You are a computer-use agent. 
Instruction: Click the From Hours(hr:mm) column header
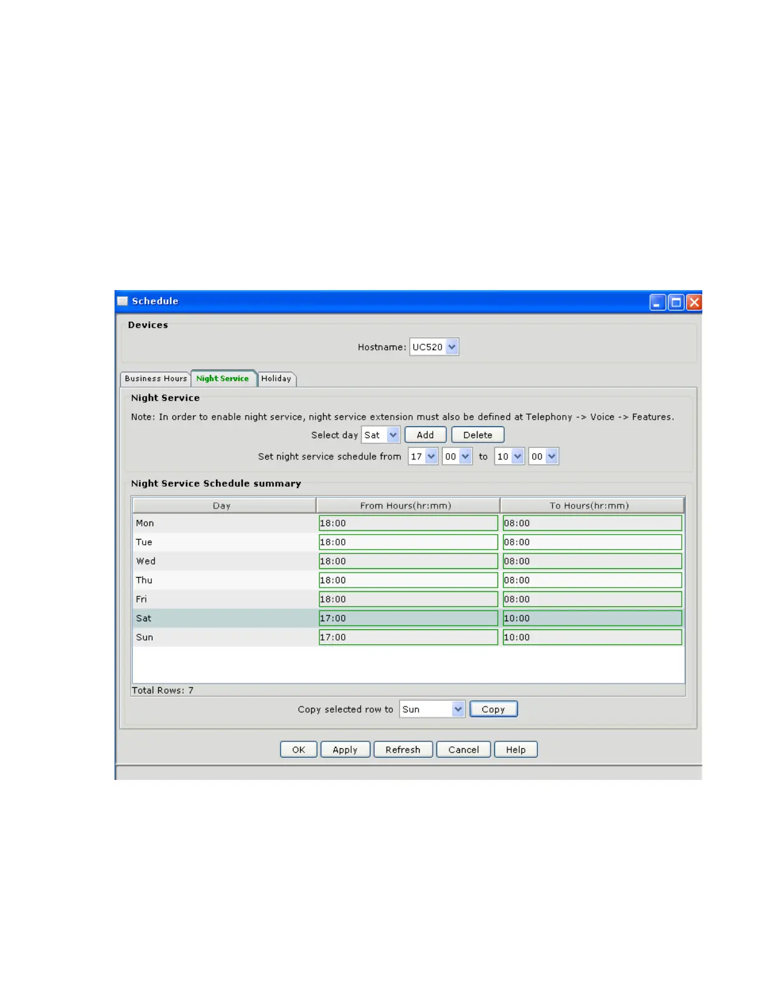(x=408, y=505)
